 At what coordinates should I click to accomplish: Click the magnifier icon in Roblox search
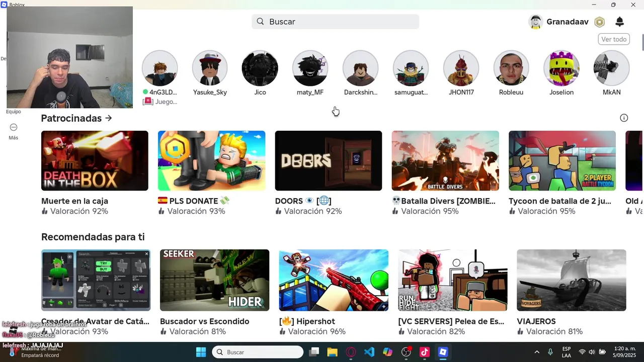pos(260,22)
